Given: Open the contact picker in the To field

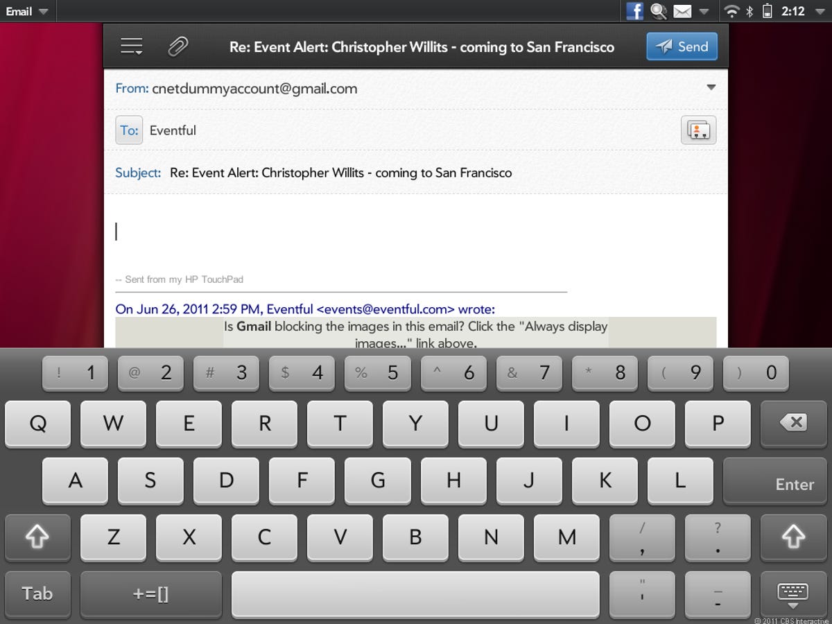Looking at the screenshot, I should [697, 130].
